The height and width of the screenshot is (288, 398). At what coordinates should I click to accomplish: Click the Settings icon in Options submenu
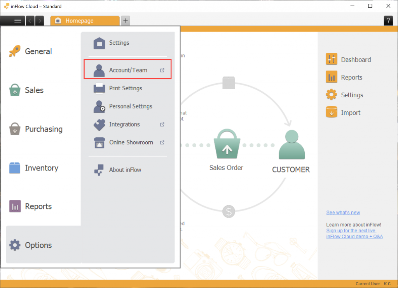click(x=99, y=43)
